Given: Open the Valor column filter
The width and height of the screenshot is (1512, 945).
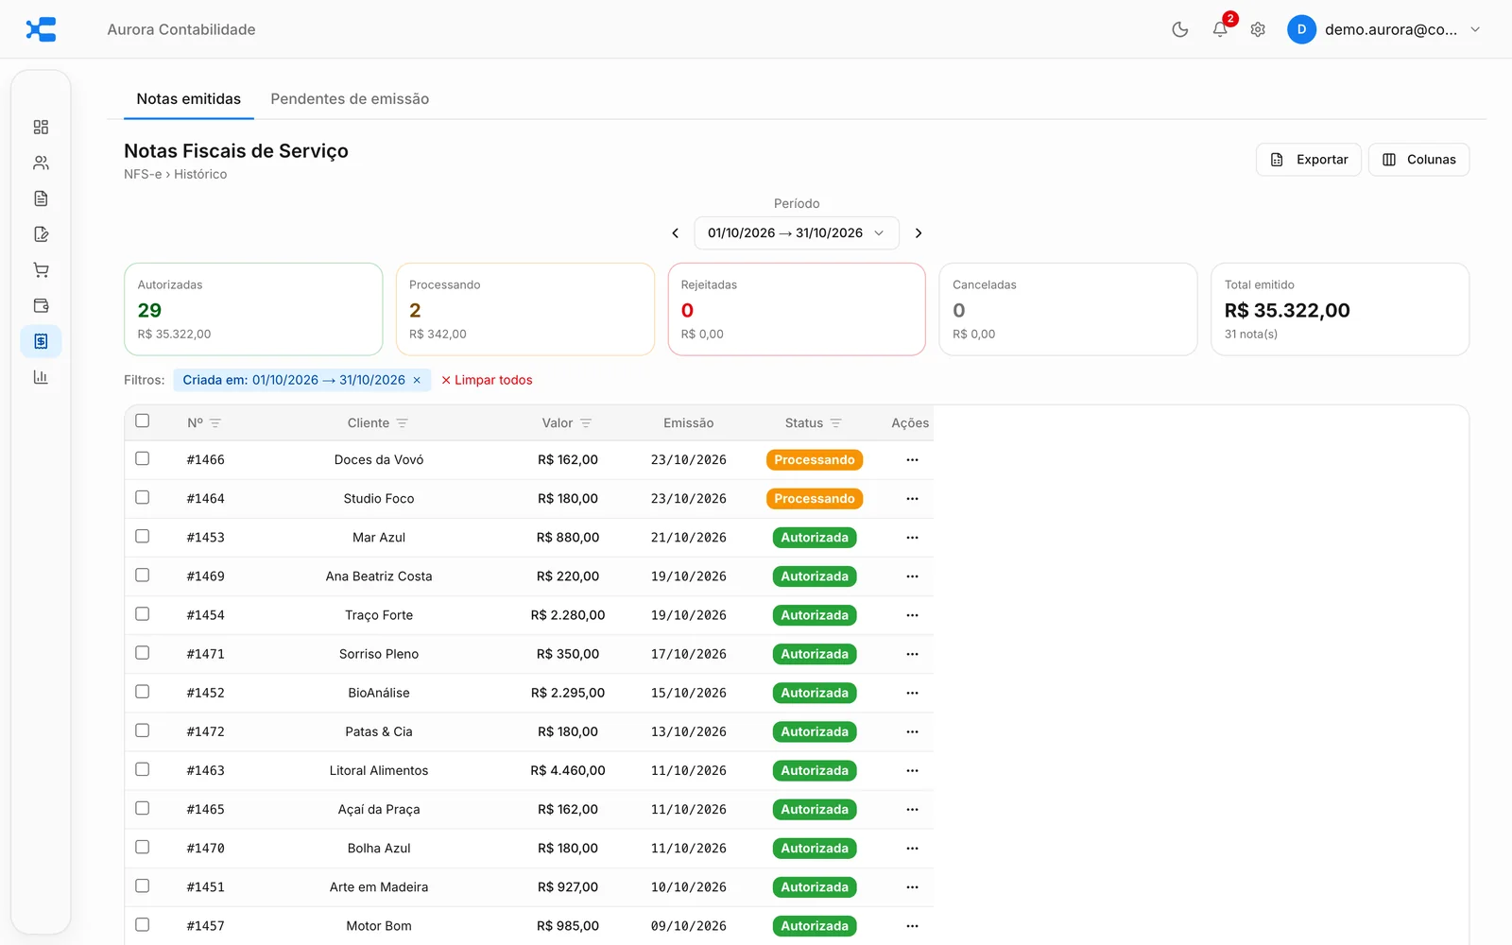Looking at the screenshot, I should click(586, 423).
